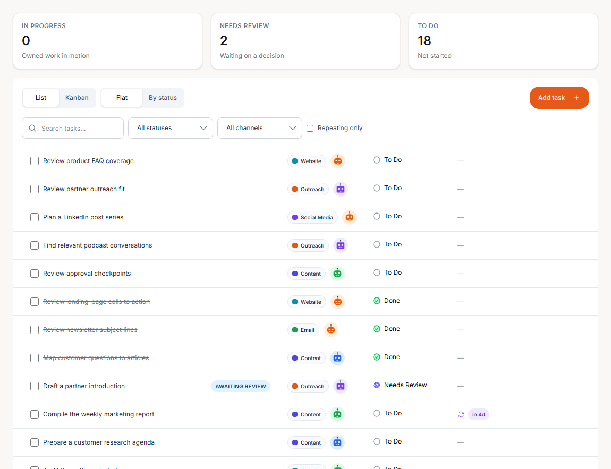
Task: Click the Outreach tag on Review partner outreach fit
Action: (308, 189)
